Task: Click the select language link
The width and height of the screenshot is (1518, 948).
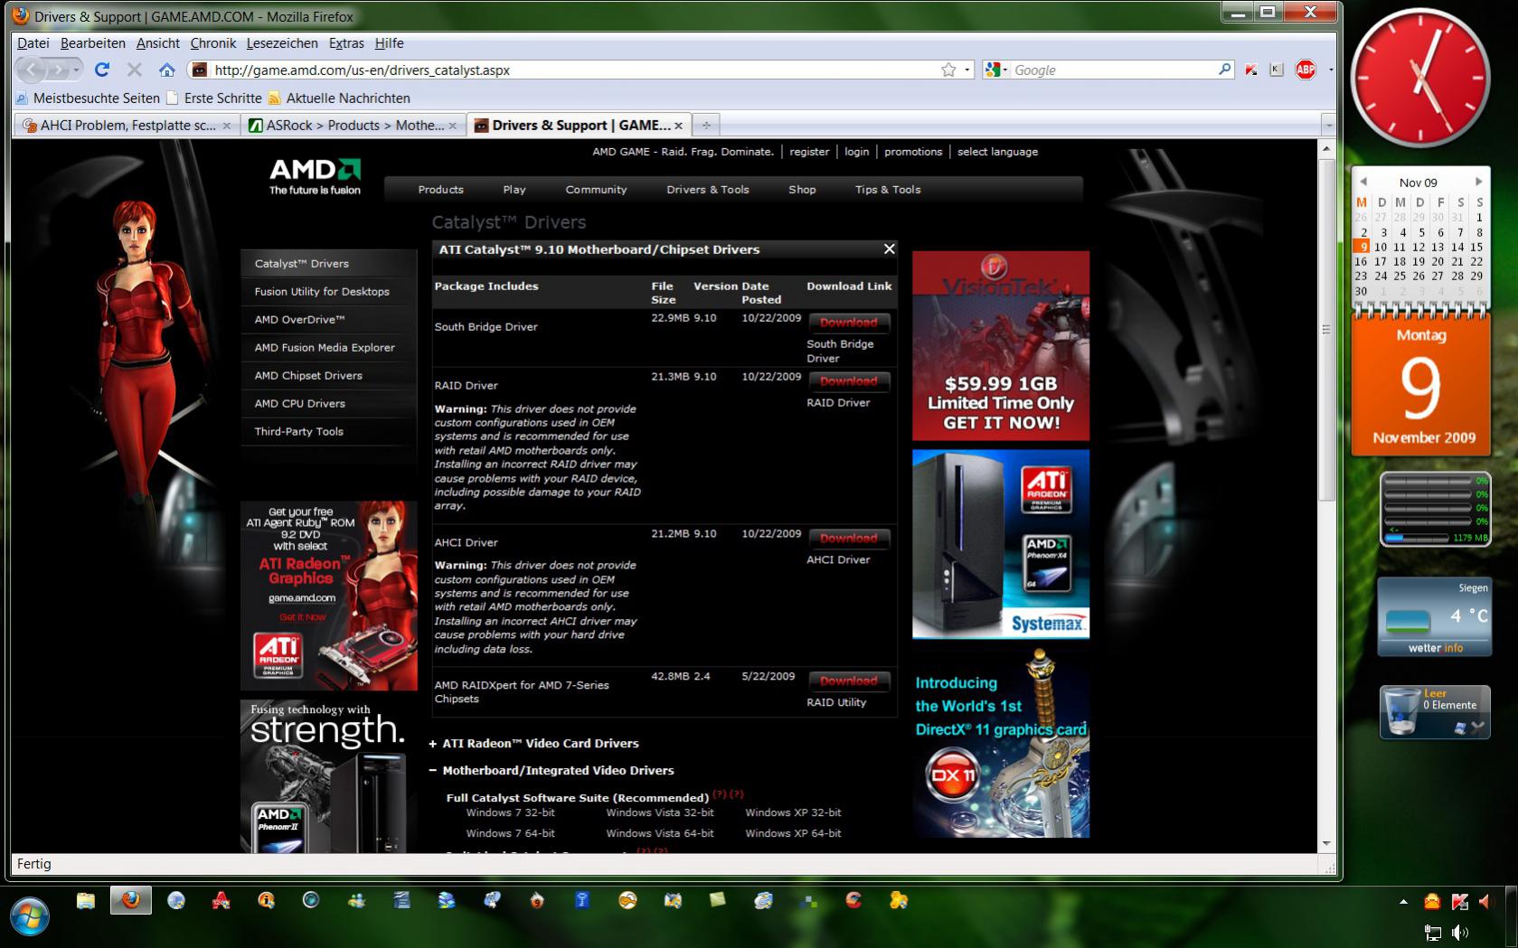Action: click(997, 152)
